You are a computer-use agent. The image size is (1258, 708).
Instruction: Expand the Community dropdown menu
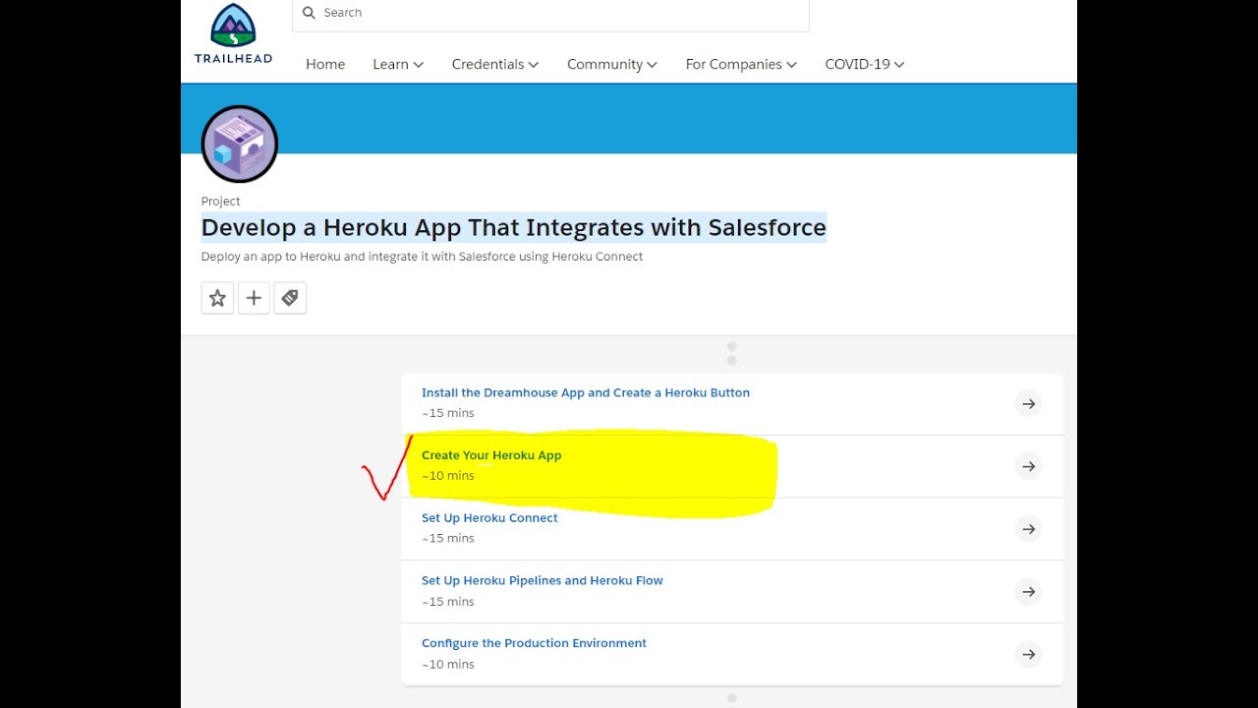point(612,64)
